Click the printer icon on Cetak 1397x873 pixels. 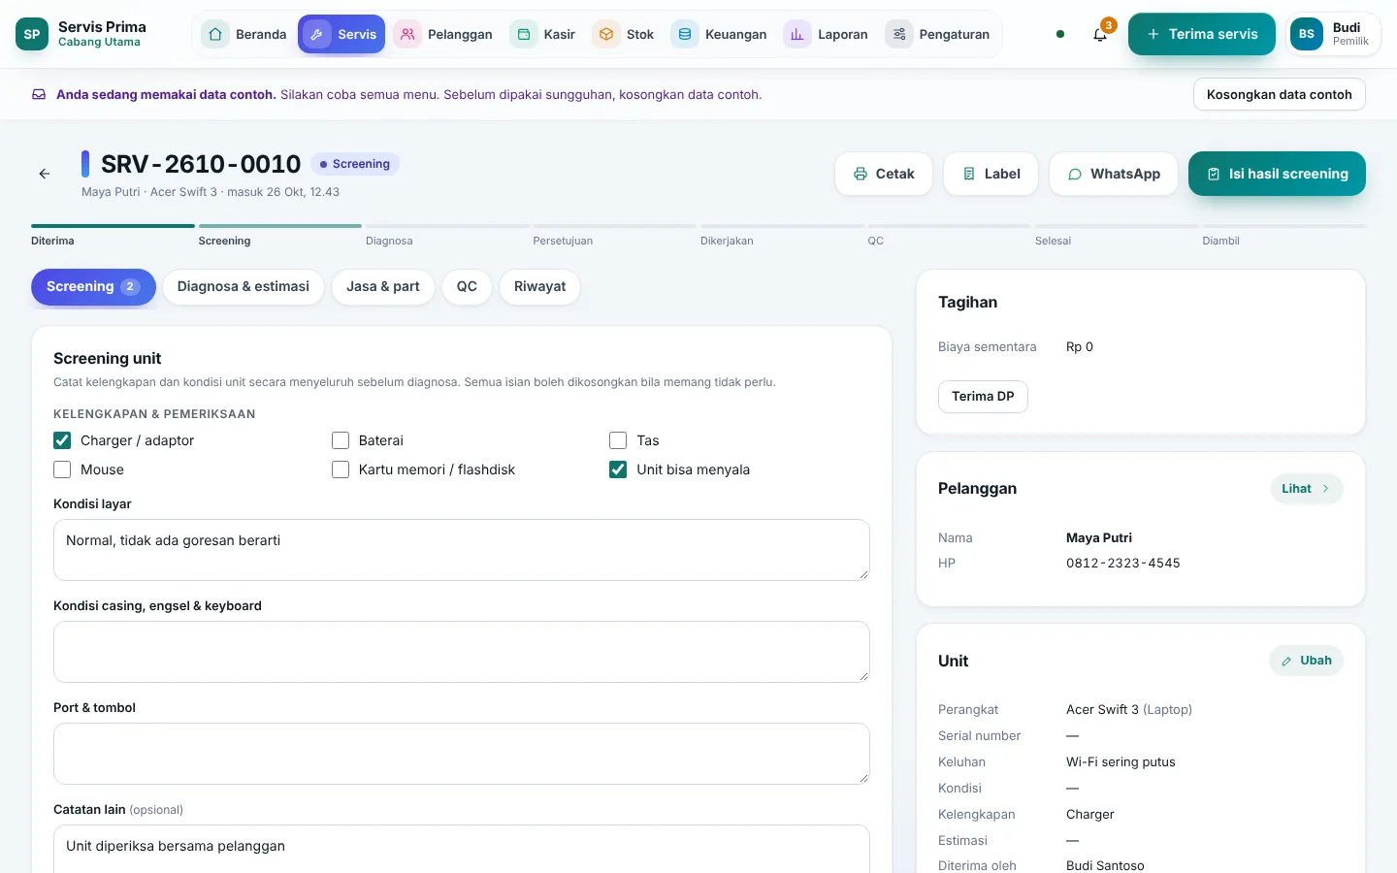coord(861,174)
